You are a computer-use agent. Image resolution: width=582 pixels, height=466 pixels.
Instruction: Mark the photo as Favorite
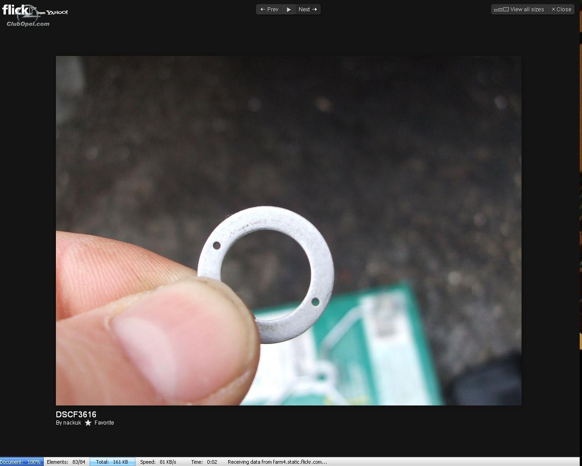pyautogui.click(x=100, y=423)
